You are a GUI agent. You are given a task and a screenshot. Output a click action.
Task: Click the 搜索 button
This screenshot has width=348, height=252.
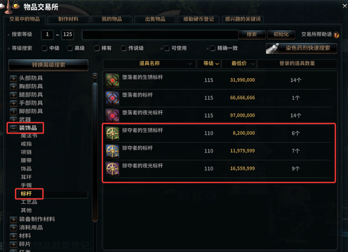tap(252, 35)
